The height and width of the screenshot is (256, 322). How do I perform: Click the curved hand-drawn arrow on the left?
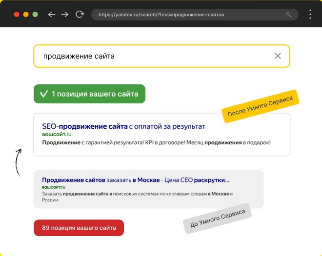pos(18,162)
